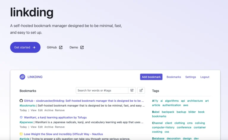Focus the Search for words or #tags field
This screenshot has width=228, height=140.
click(x=102, y=90)
